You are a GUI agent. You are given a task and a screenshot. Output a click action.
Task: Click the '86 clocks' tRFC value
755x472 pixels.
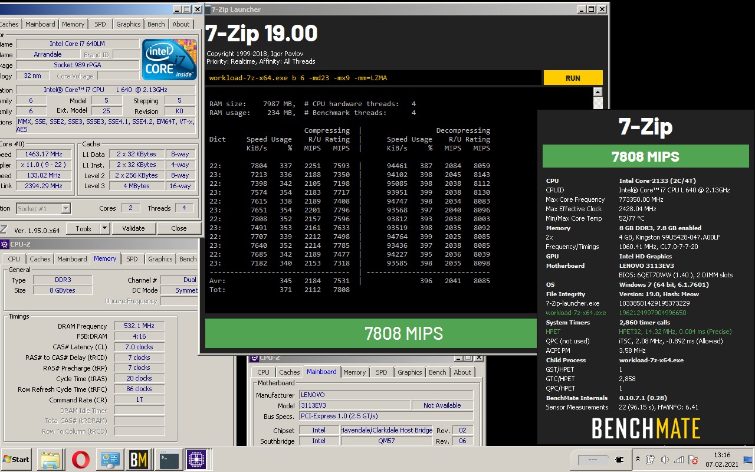(139, 389)
